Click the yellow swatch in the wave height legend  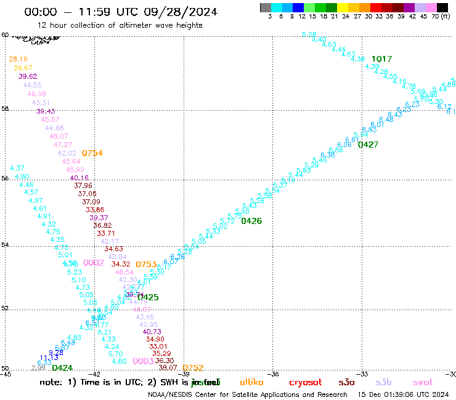[x=343, y=7]
